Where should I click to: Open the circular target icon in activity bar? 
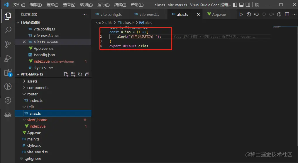click(8, 100)
